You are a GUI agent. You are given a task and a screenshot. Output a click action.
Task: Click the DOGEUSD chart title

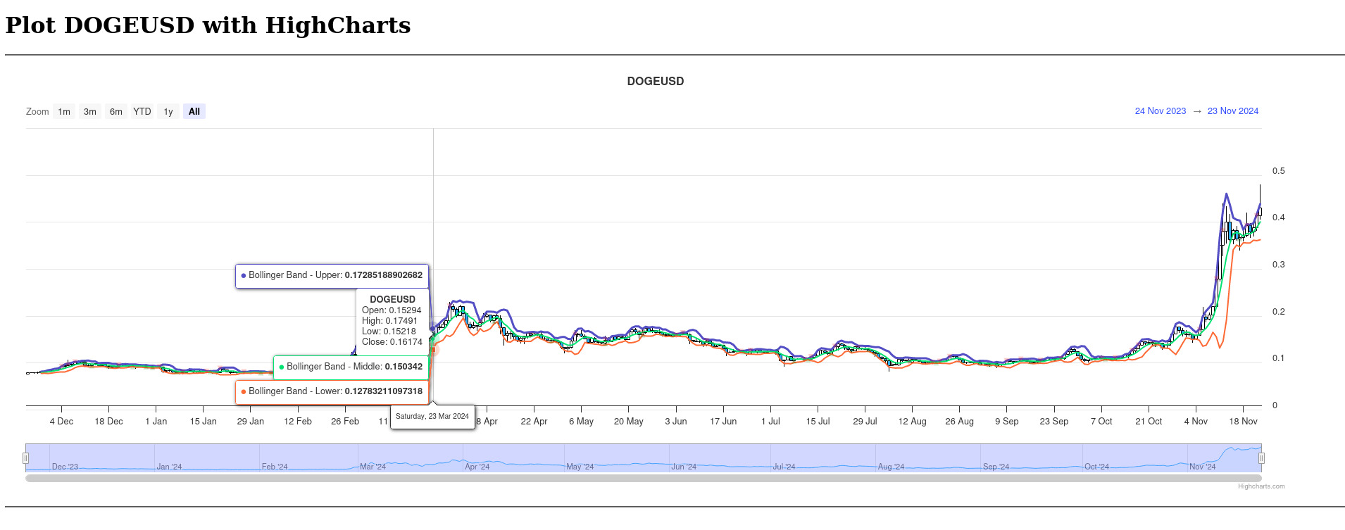[x=656, y=82]
